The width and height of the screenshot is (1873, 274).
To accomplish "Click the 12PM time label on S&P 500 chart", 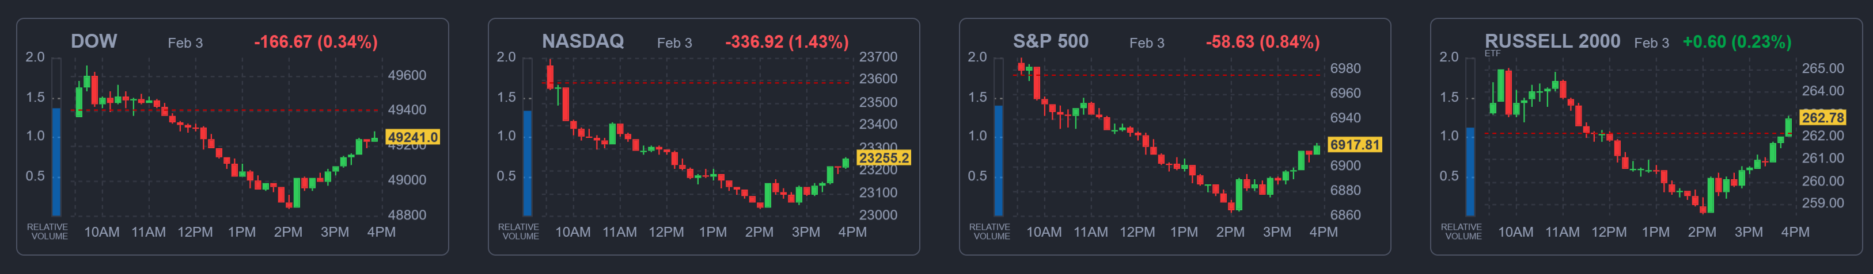I will pos(1137,232).
